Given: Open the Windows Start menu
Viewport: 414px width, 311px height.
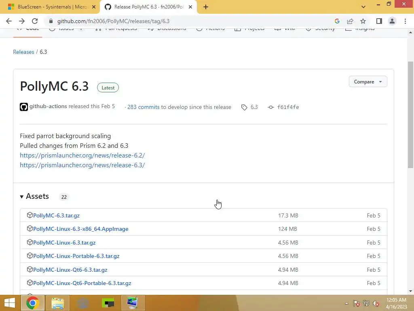Looking at the screenshot, I should 10,303.
